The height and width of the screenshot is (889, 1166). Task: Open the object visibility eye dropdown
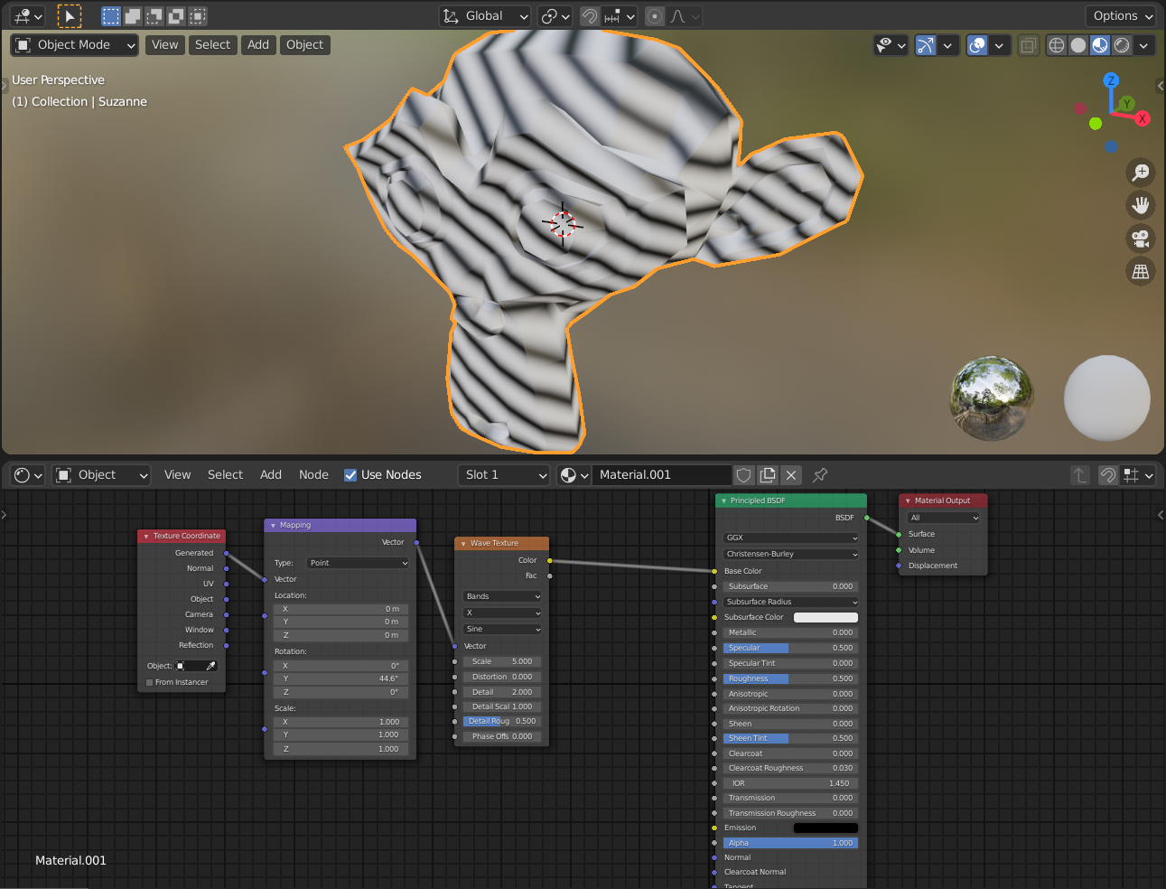(891, 45)
